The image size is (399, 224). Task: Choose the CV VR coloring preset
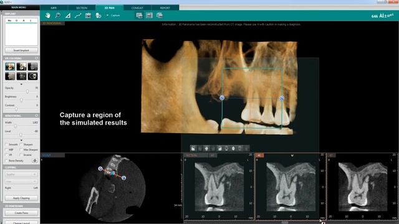coord(33,76)
